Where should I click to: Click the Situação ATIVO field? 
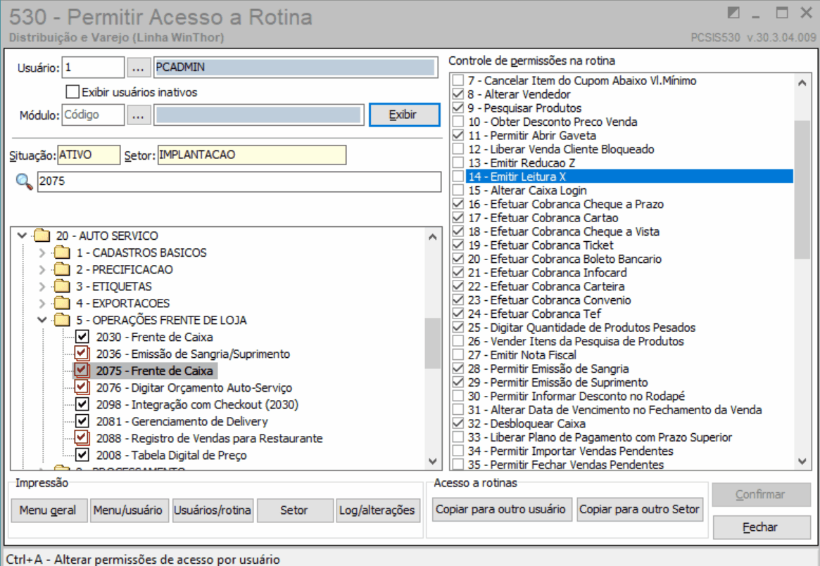[89, 155]
